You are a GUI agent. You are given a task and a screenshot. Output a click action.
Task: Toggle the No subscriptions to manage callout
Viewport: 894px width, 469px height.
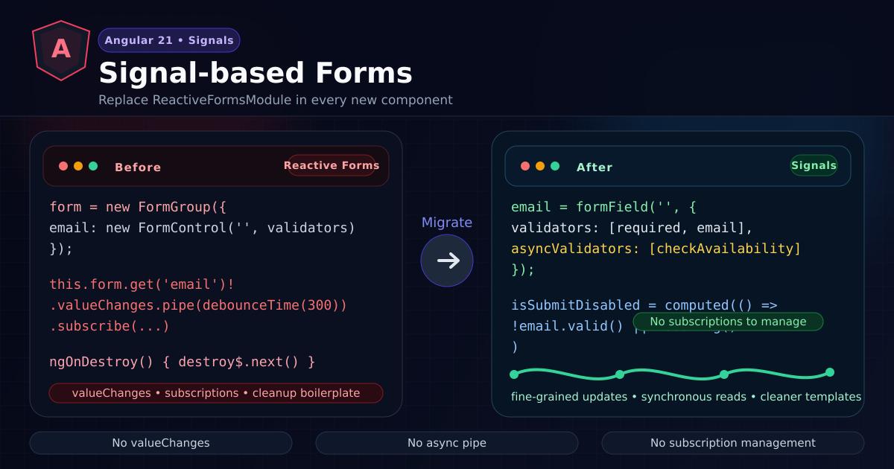(x=729, y=322)
